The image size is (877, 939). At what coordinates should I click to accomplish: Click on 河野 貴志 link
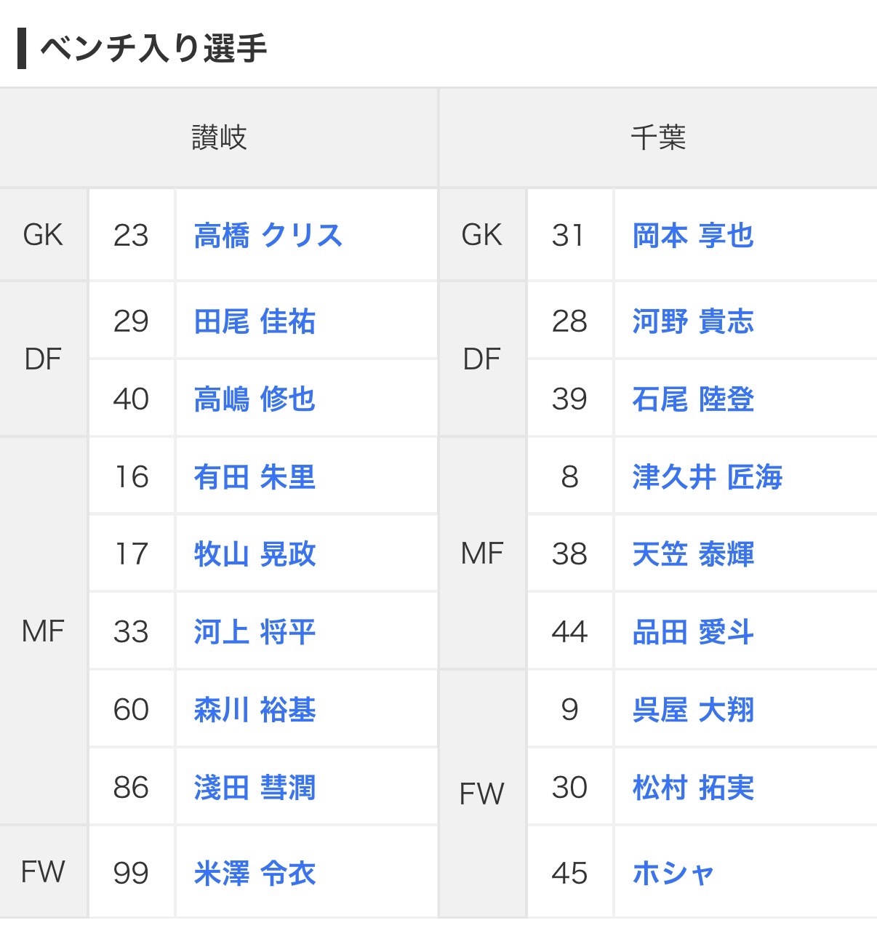coord(693,321)
